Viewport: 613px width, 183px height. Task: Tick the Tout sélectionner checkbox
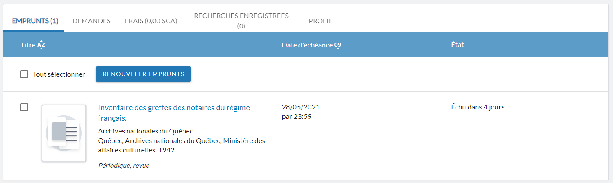pos(24,74)
